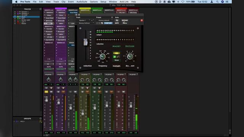244x137 pixels.
Task: Click the green frequency knob in the De-Esser
Action: point(103,57)
